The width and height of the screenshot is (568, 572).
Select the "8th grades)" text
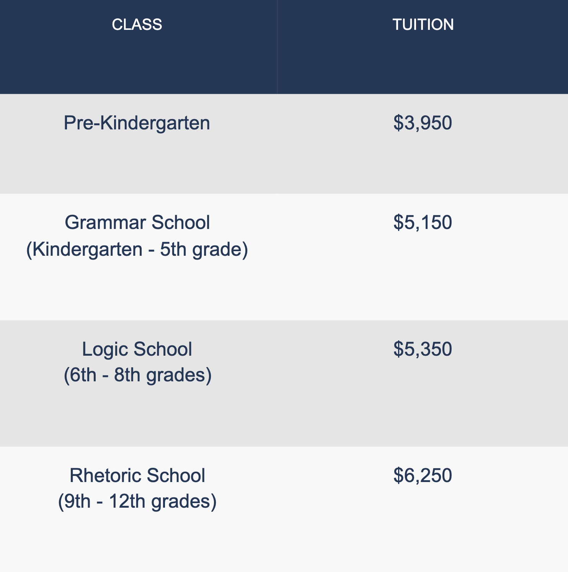tap(163, 375)
